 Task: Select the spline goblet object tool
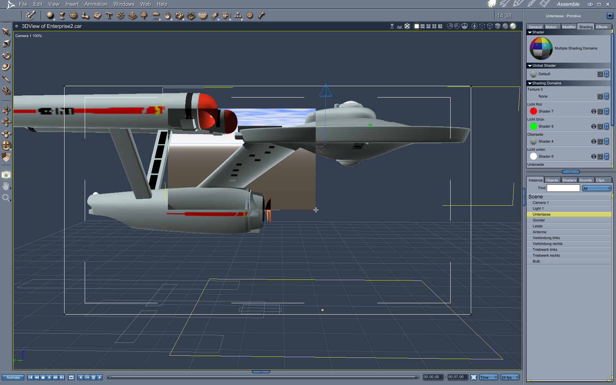click(62, 15)
